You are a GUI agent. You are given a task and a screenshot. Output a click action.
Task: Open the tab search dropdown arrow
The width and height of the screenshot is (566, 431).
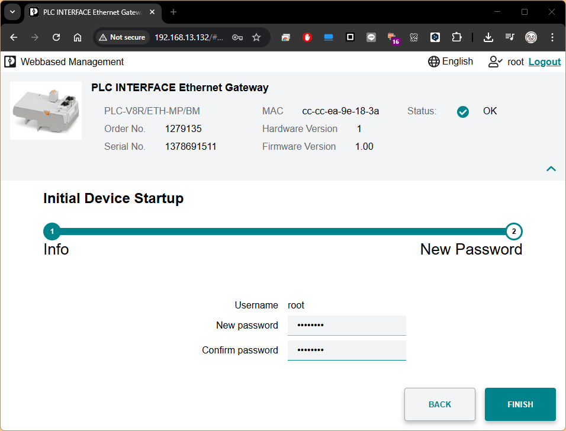click(12, 12)
